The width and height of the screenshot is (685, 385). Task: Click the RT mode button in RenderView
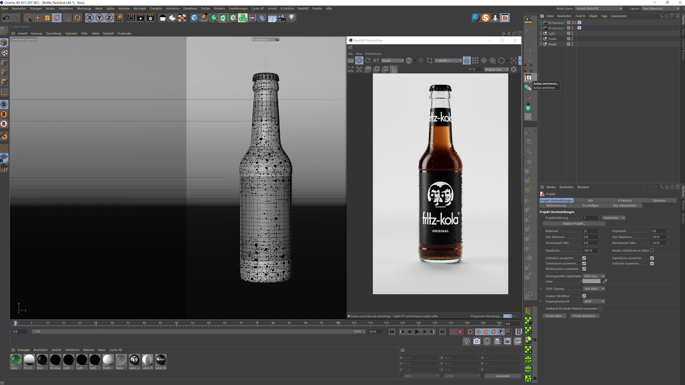pos(376,61)
